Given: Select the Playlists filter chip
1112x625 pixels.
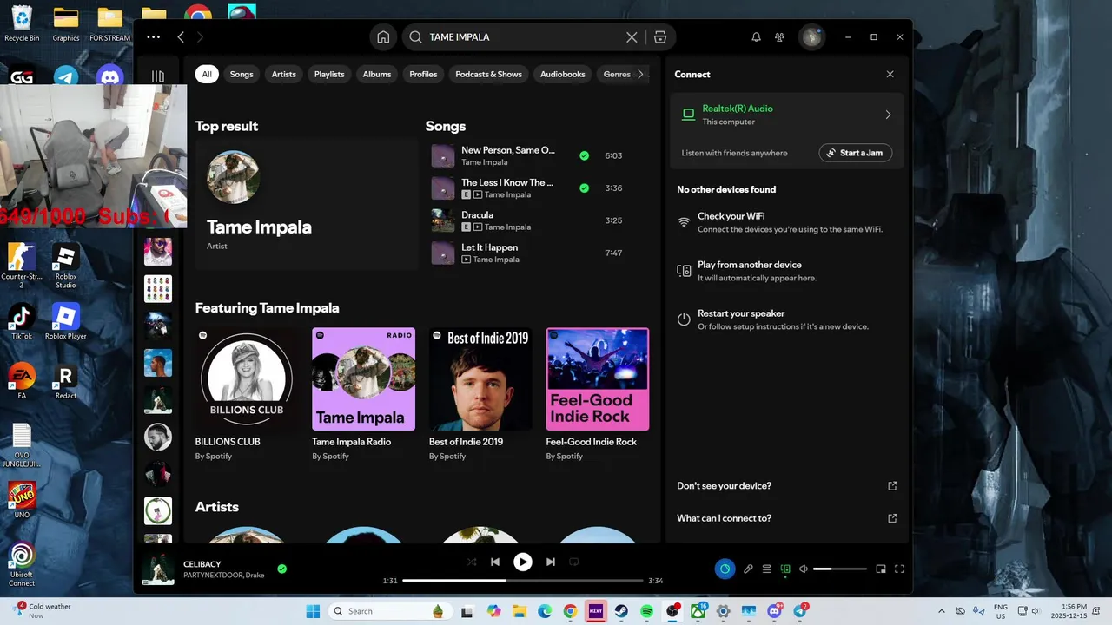Looking at the screenshot, I should pyautogui.click(x=329, y=74).
